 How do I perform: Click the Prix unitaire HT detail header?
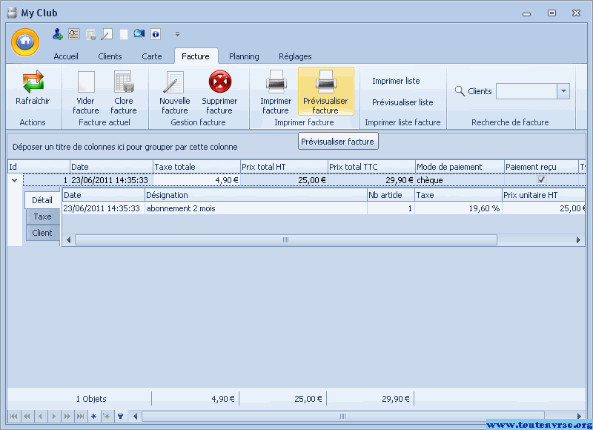click(543, 195)
